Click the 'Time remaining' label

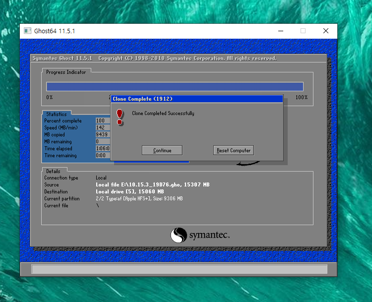pos(61,156)
